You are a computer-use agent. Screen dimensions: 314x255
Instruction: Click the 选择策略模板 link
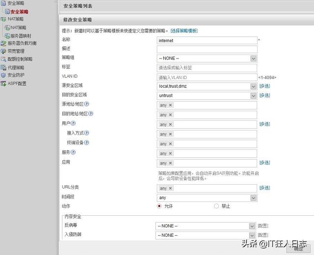click(184, 31)
